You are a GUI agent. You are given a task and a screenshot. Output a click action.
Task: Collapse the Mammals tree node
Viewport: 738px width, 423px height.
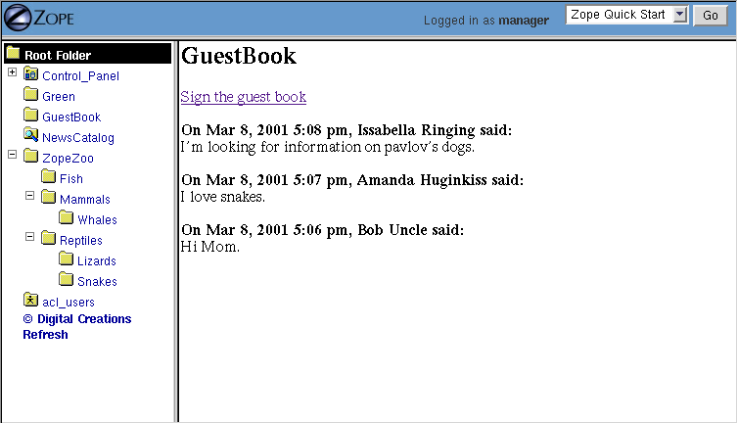click(29, 196)
